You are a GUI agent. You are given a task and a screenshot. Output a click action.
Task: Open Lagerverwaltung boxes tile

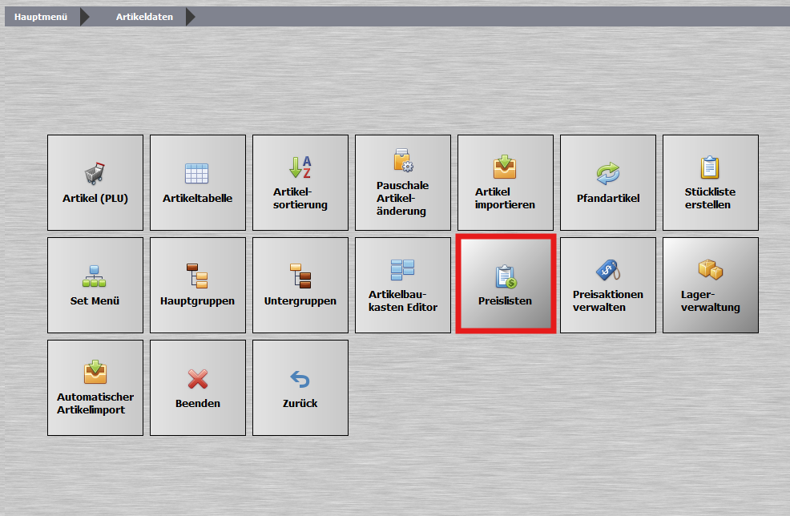coord(711,285)
